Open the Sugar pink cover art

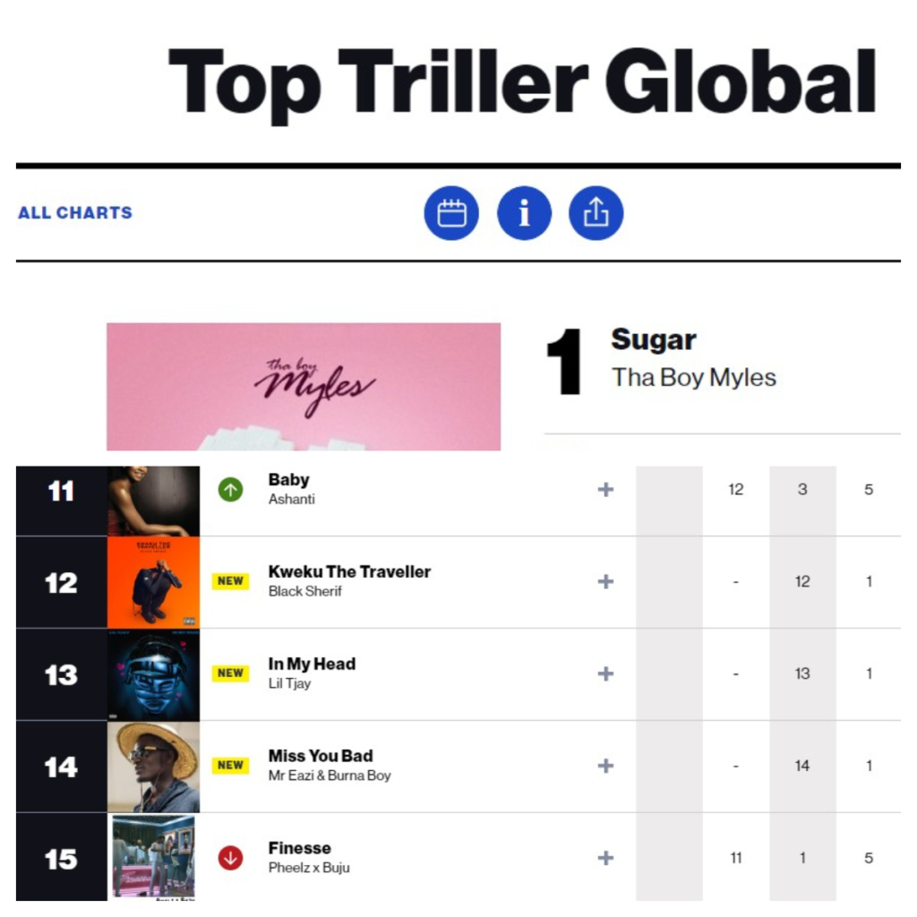[304, 386]
